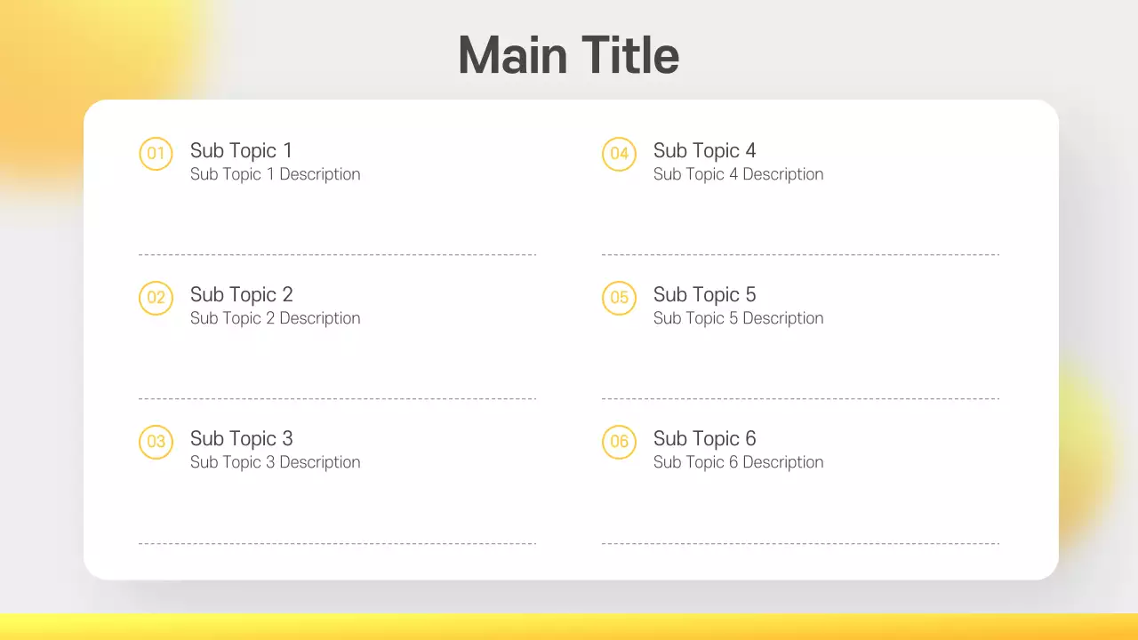This screenshot has height=640, width=1138.
Task: Select the Sub Topic 3 heading
Action: 241,438
